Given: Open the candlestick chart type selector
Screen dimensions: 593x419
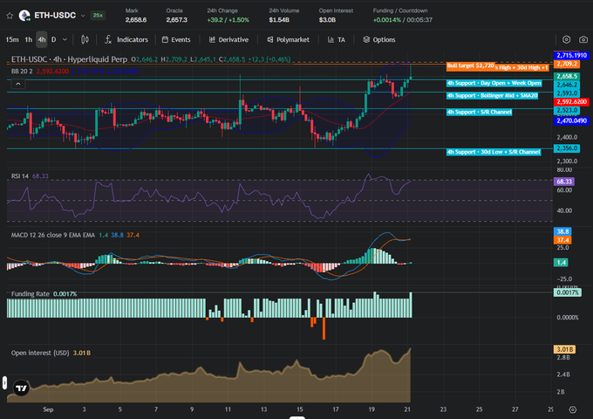Looking at the screenshot, I should coord(85,40).
